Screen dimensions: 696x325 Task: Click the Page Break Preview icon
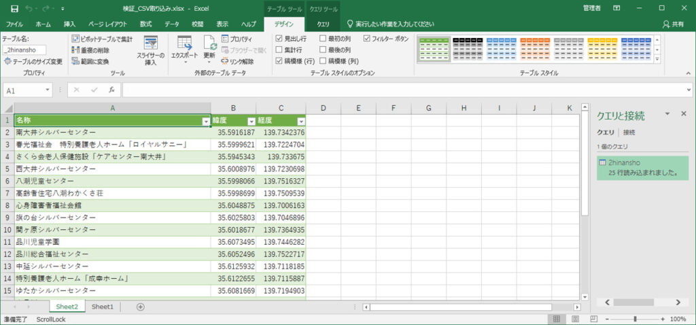(x=593, y=319)
